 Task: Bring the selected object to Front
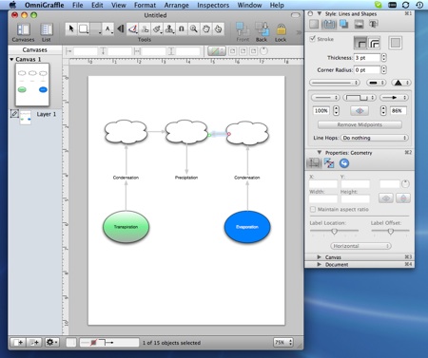pyautogui.click(x=243, y=32)
